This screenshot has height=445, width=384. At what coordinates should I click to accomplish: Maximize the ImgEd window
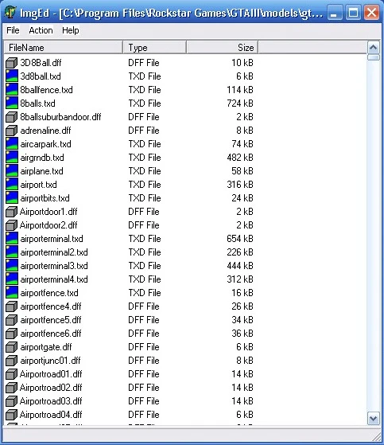(x=353, y=13)
